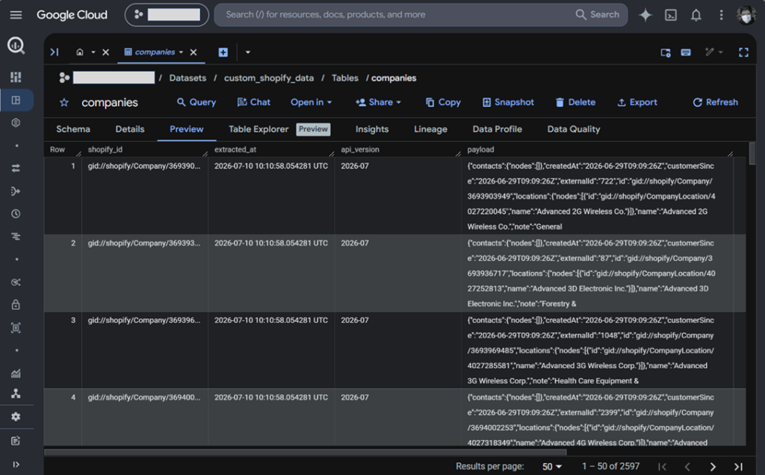Open the Data Profile tab
765x475 pixels.
(x=497, y=129)
